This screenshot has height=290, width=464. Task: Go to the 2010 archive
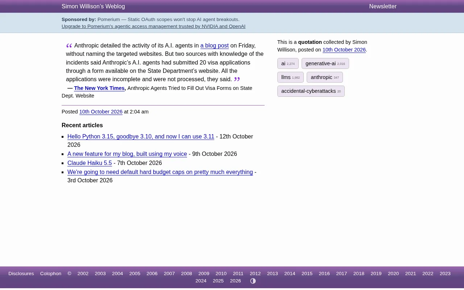(x=221, y=274)
